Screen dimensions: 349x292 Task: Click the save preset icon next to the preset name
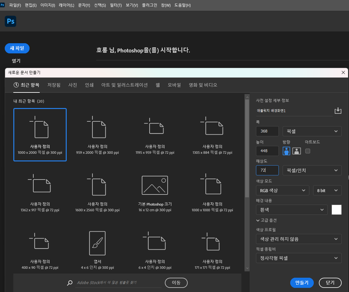coord(338,111)
